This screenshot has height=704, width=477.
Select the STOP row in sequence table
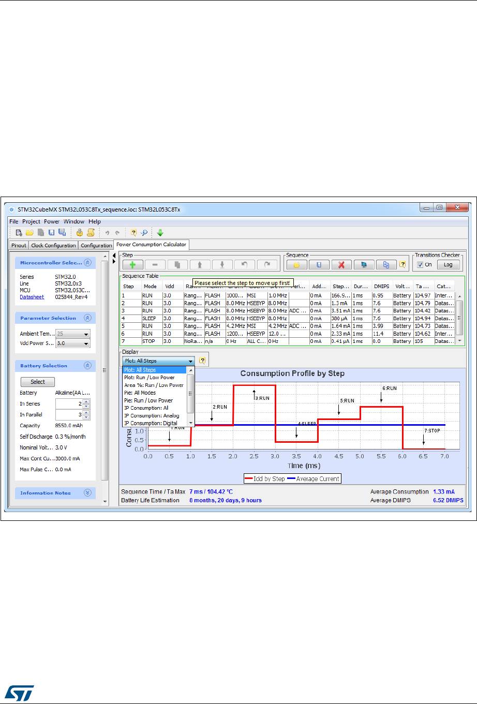point(288,341)
